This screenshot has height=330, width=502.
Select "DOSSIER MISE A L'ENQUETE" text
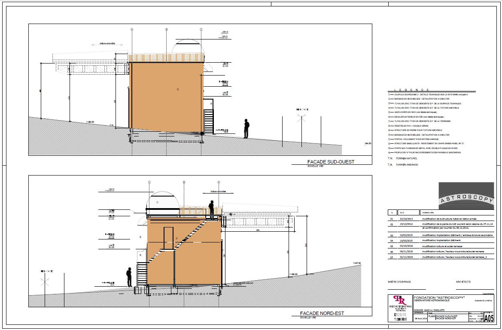point(429,310)
